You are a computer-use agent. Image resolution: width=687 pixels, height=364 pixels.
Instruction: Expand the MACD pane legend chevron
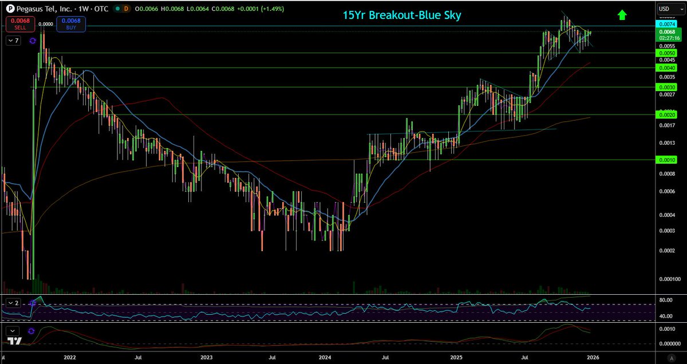tap(13, 331)
